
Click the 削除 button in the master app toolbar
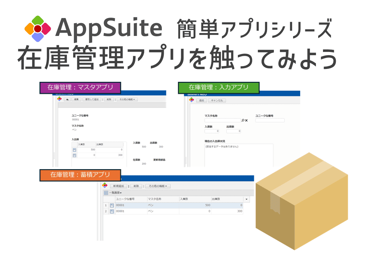click(x=109, y=99)
